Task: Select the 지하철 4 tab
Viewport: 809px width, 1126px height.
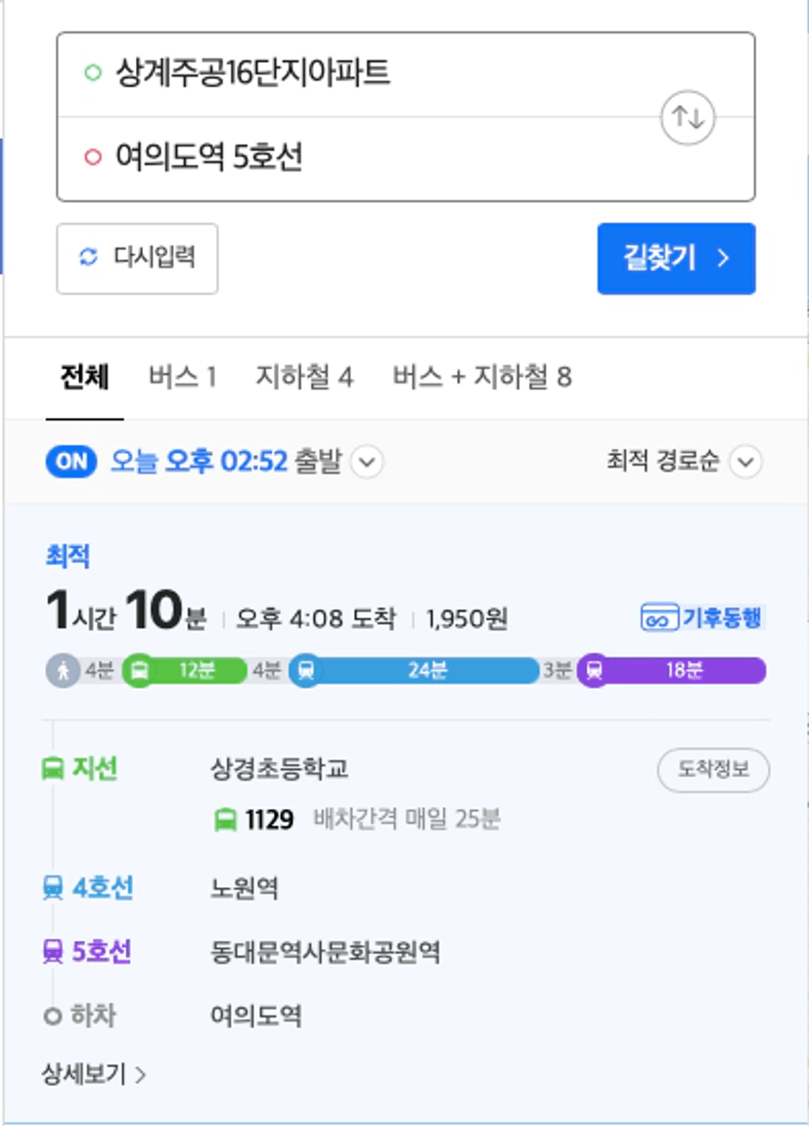Action: [x=304, y=377]
